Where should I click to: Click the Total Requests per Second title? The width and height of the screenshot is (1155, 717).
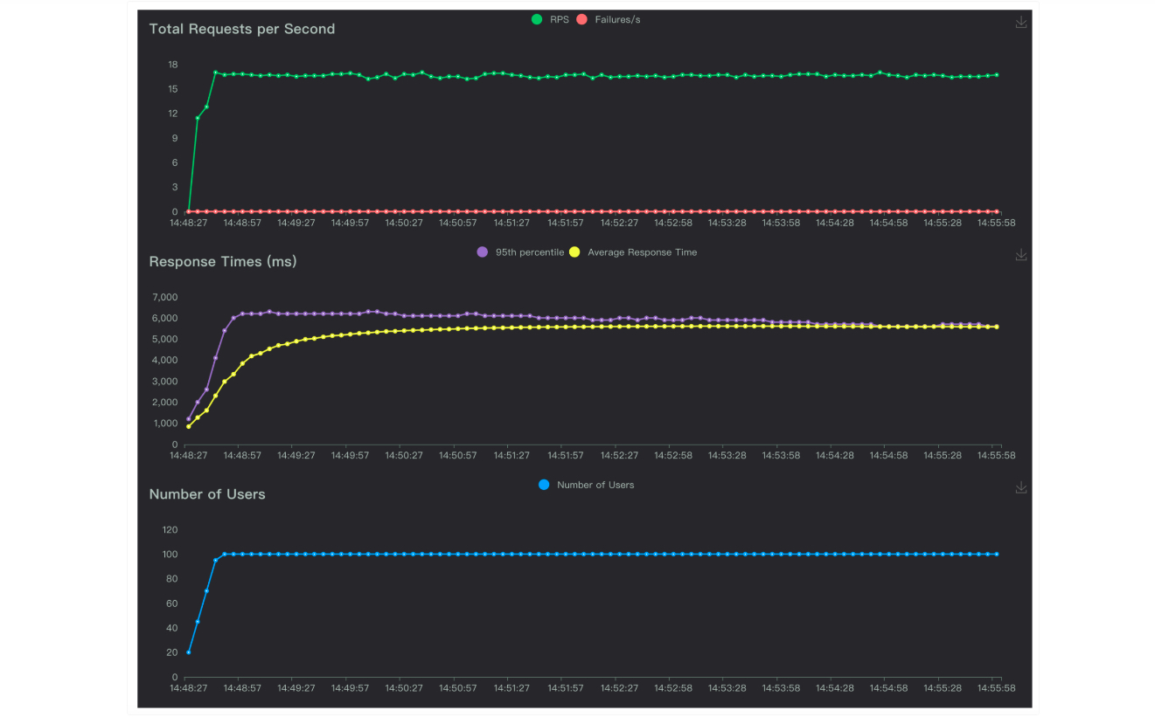click(242, 29)
